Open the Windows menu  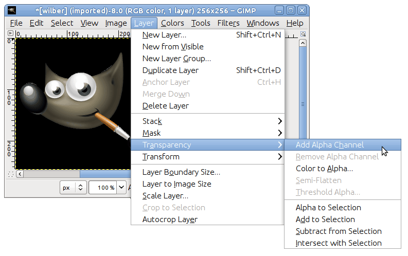point(263,23)
